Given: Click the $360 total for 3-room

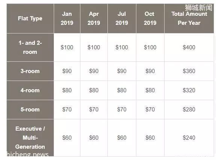Looking at the screenshot, I should tap(189, 71).
